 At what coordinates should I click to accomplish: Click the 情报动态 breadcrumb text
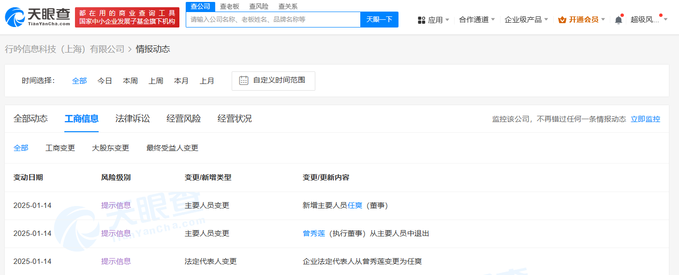click(x=153, y=49)
